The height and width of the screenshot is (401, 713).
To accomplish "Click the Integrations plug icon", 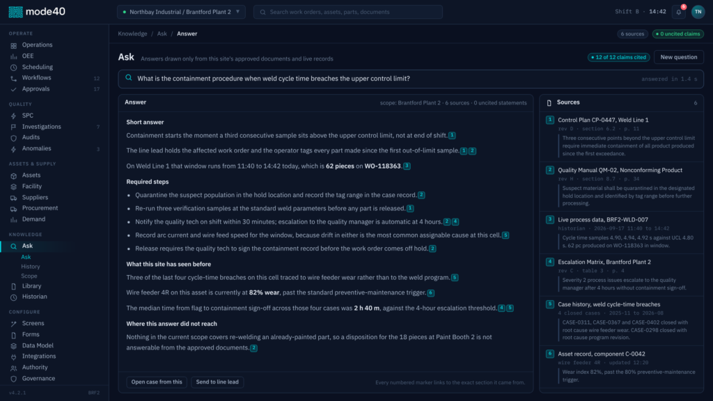I will [x=14, y=357].
